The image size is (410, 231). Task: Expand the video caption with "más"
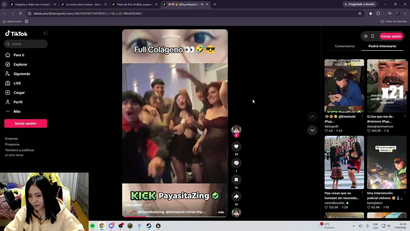click(x=221, y=212)
